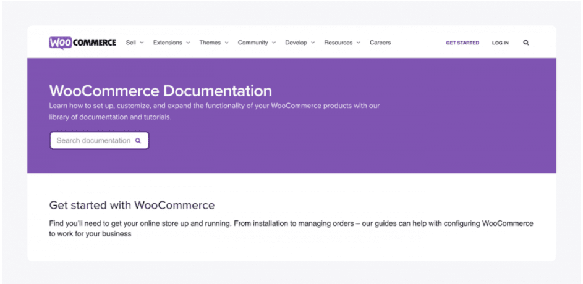
Task: Open the Develop menu item
Action: [296, 43]
